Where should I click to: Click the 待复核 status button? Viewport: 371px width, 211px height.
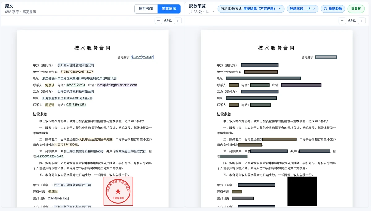coord(356,9)
